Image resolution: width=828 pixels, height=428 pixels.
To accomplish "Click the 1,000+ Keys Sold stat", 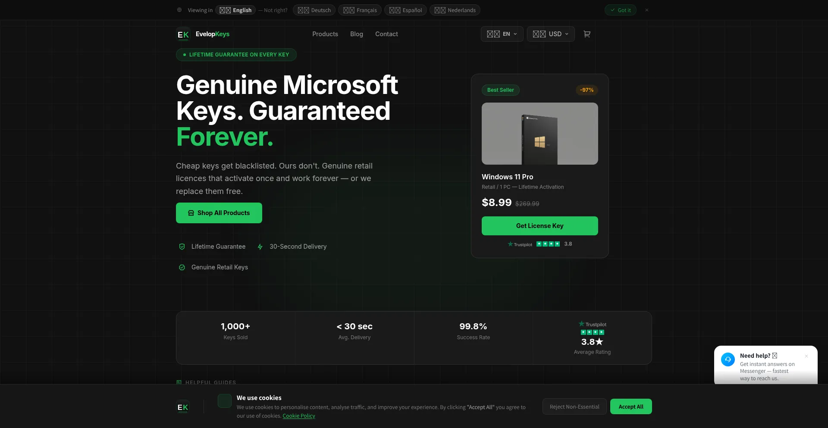I will click(x=235, y=331).
